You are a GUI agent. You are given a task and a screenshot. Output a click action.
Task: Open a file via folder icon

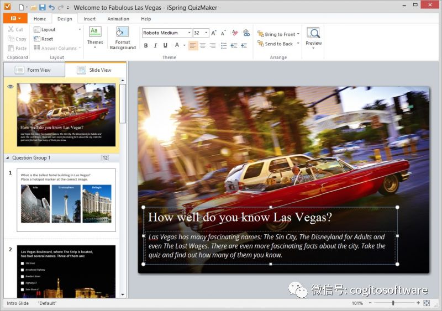tap(33, 8)
